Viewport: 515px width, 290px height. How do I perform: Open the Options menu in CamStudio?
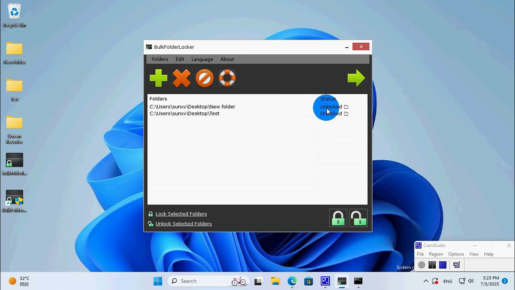tap(456, 254)
